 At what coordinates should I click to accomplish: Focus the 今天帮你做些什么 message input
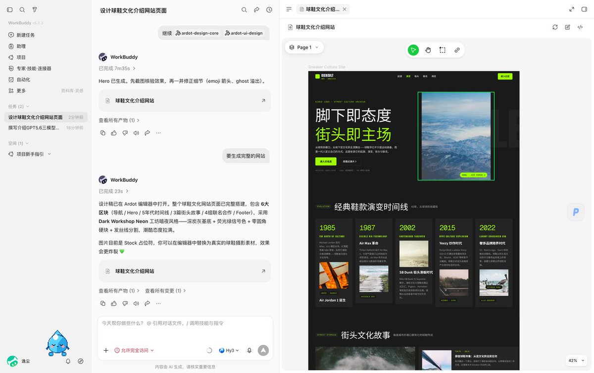coord(185,323)
